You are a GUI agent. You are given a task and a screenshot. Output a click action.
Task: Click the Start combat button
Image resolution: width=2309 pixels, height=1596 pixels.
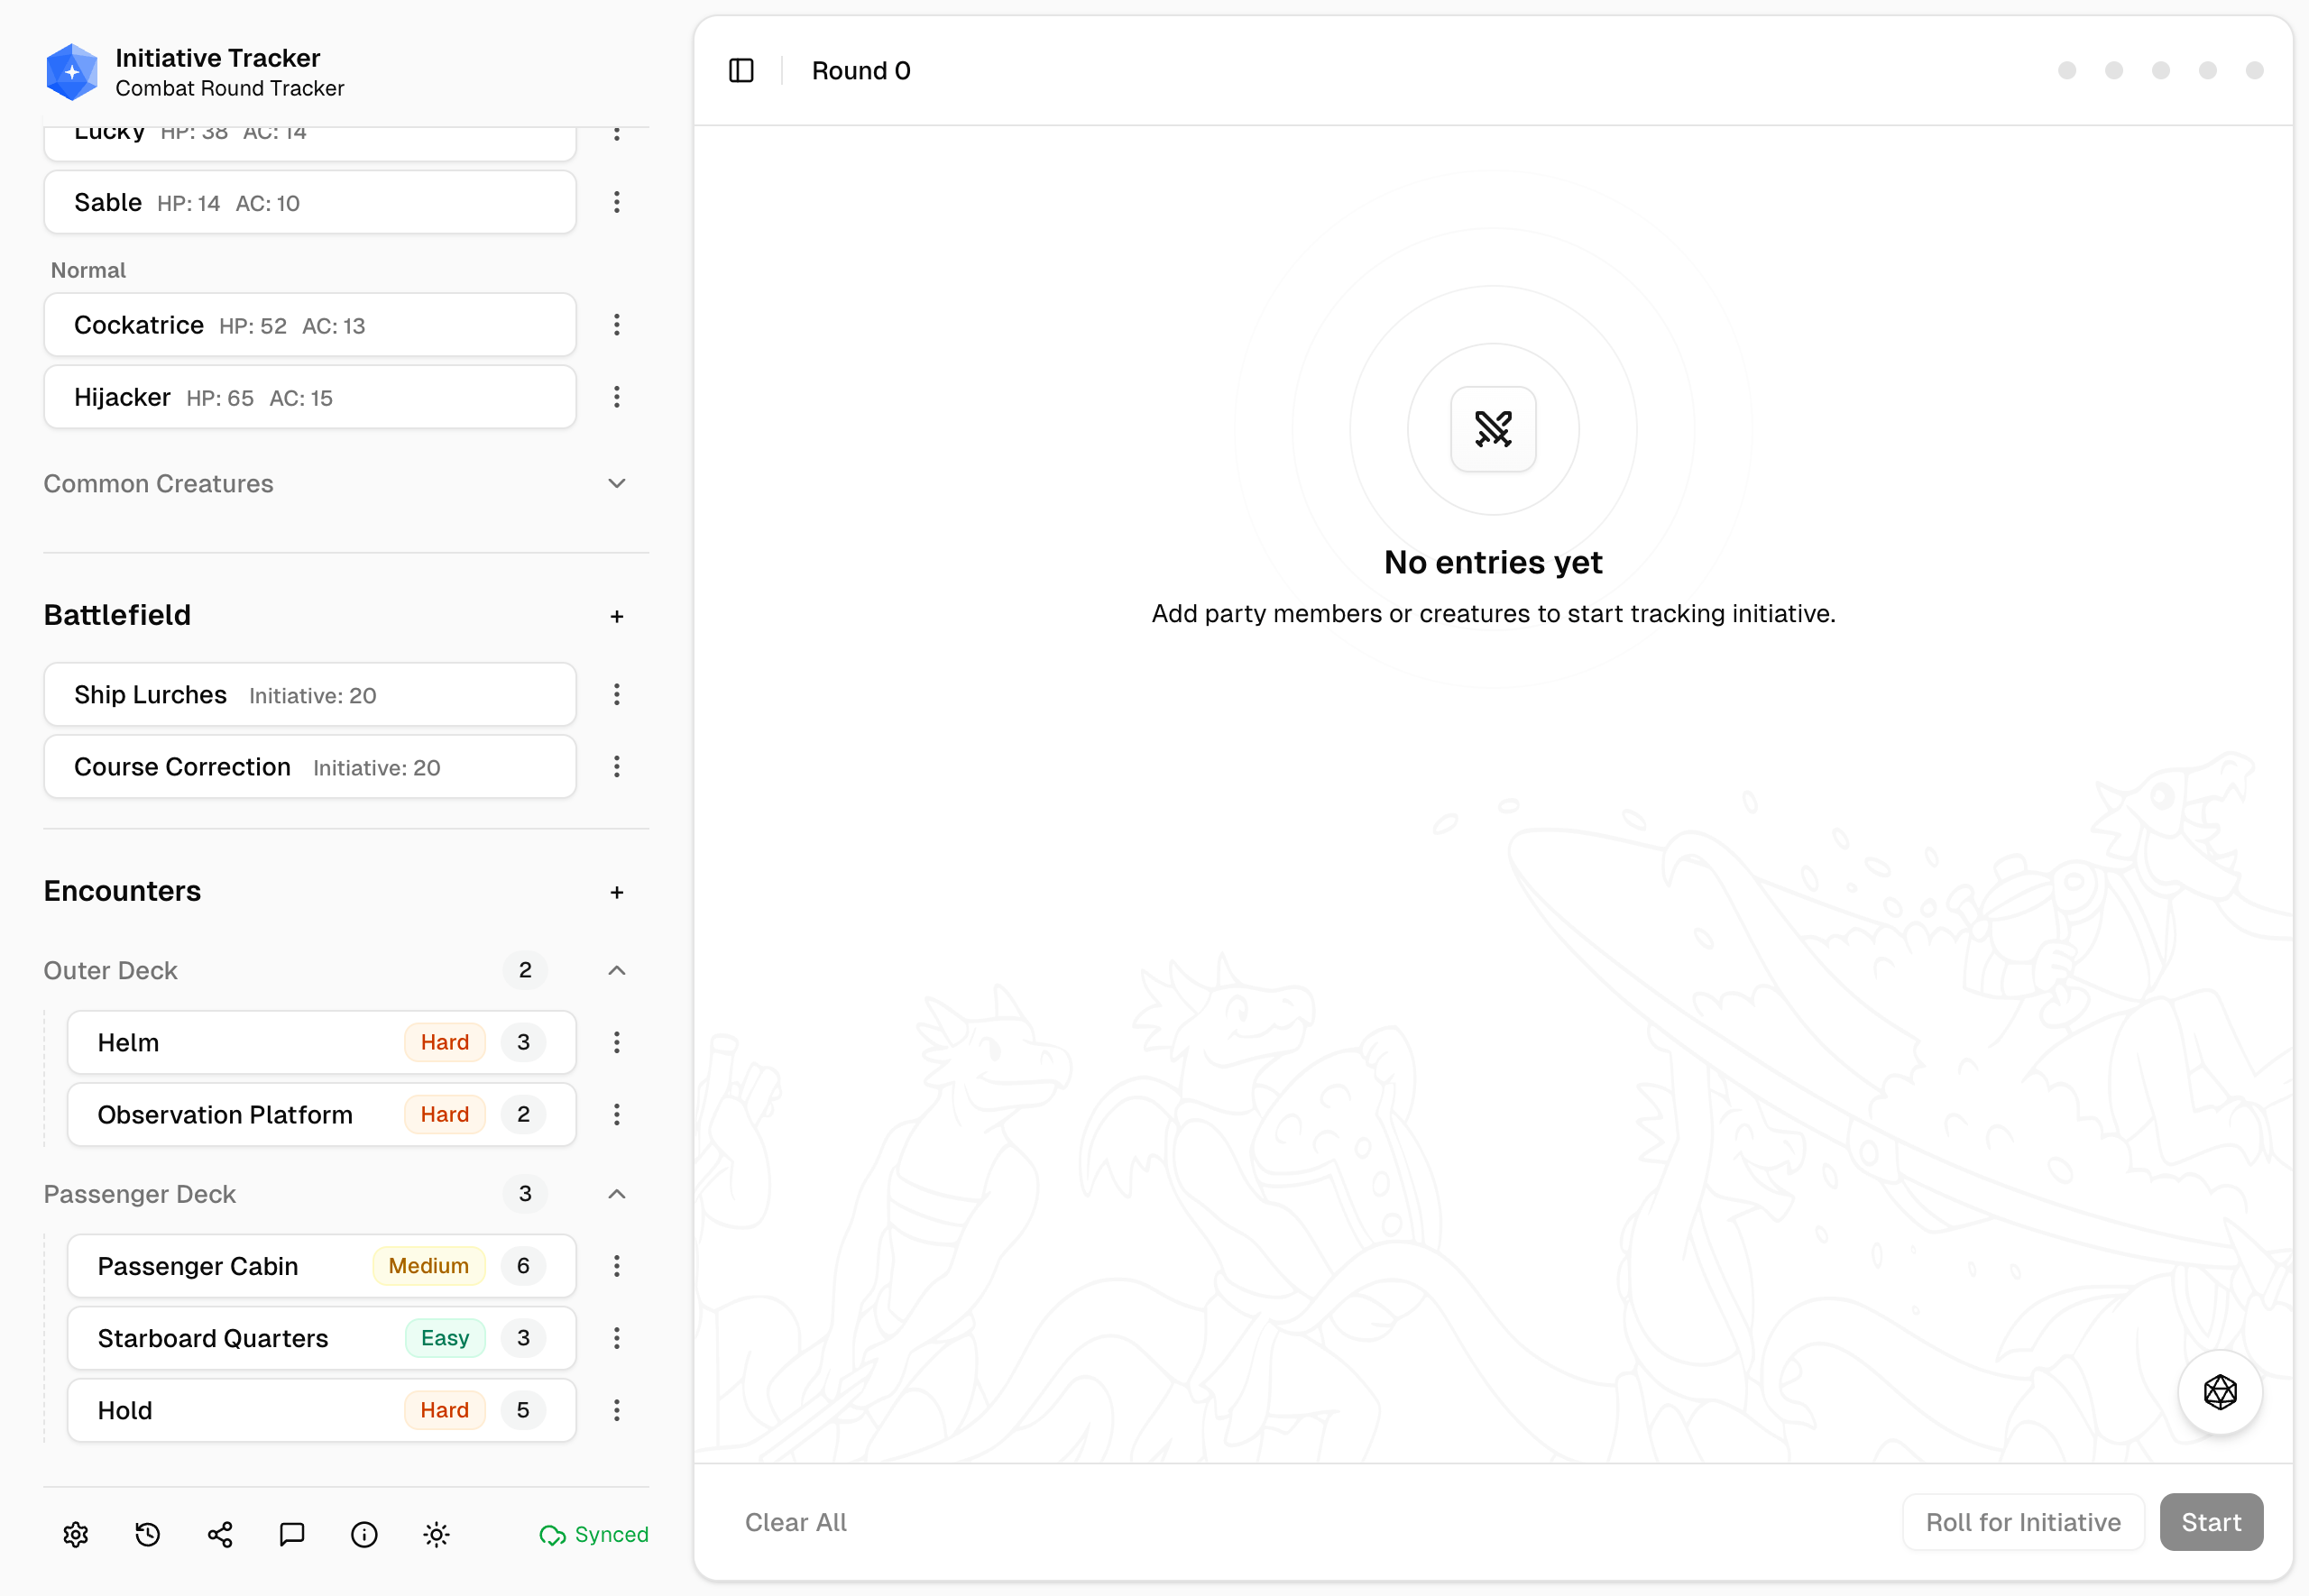[x=2211, y=1522]
